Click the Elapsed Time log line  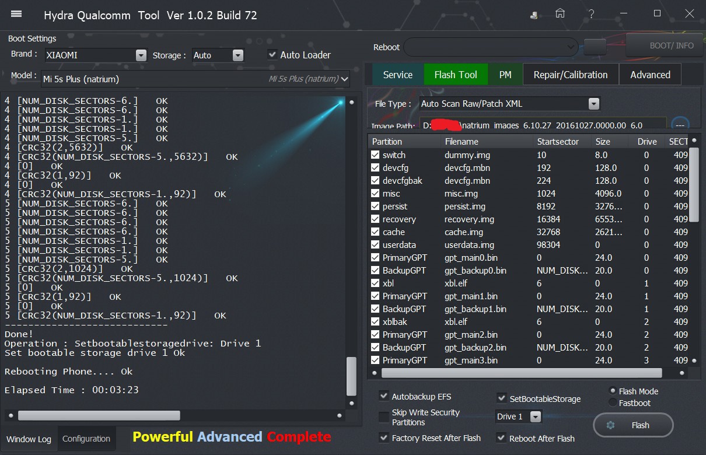(71, 390)
